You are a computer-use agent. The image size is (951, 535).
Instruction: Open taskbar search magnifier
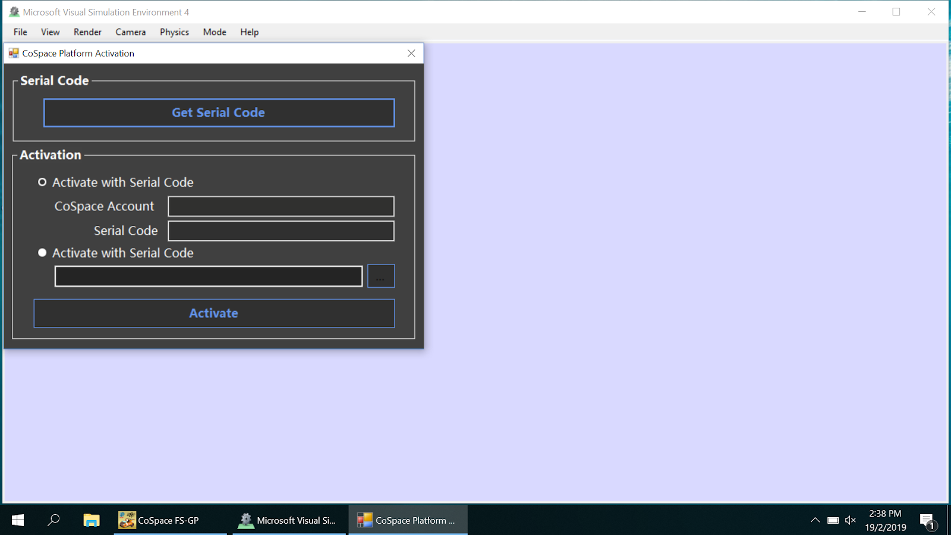tap(53, 520)
